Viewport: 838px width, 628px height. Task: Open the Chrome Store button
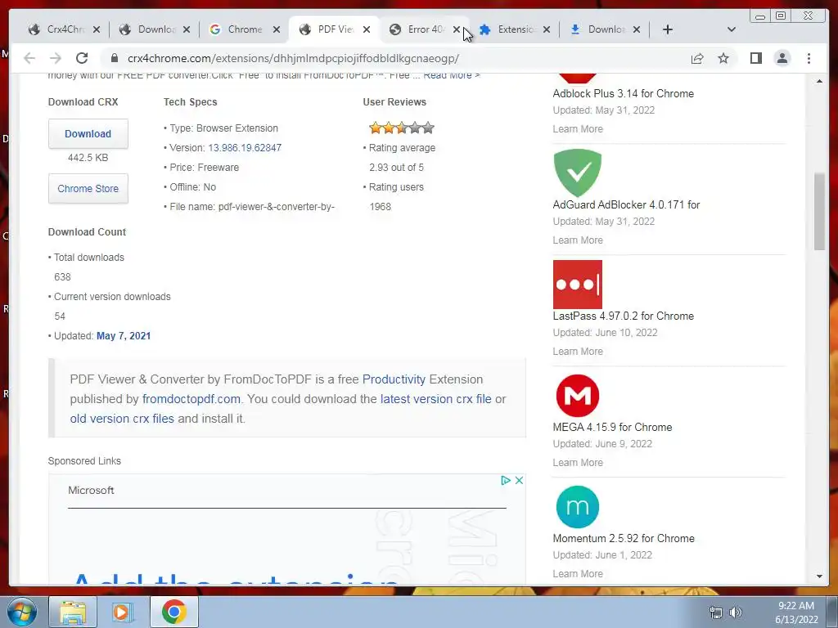(88, 189)
